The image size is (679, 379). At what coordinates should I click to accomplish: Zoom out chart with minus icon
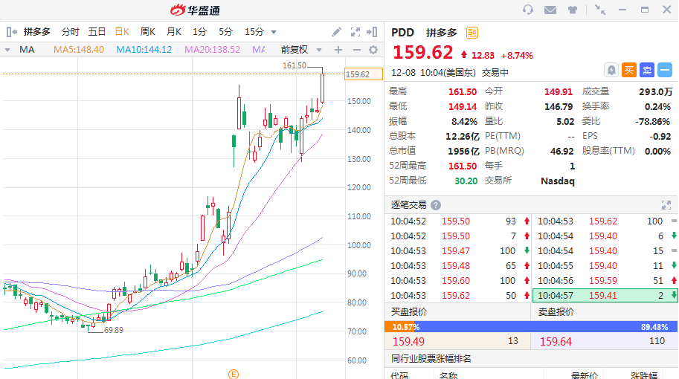click(x=356, y=51)
